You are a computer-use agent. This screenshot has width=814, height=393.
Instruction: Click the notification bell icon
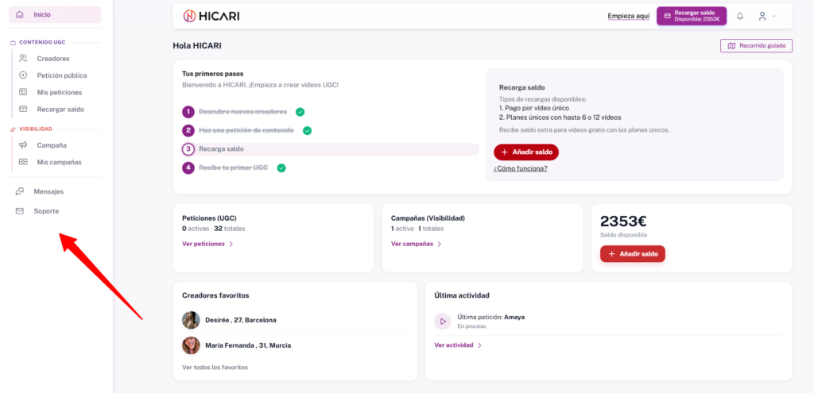point(740,16)
